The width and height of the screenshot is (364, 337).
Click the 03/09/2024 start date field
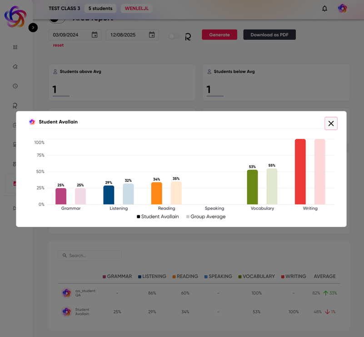point(75,35)
